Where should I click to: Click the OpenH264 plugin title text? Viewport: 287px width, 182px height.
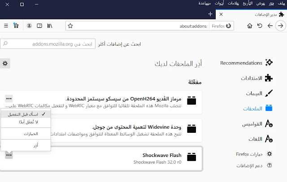[123, 99]
